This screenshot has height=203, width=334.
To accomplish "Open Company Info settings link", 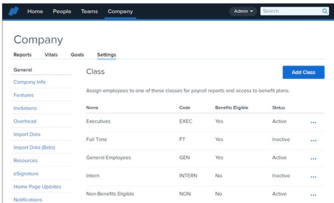I will click(30, 82).
